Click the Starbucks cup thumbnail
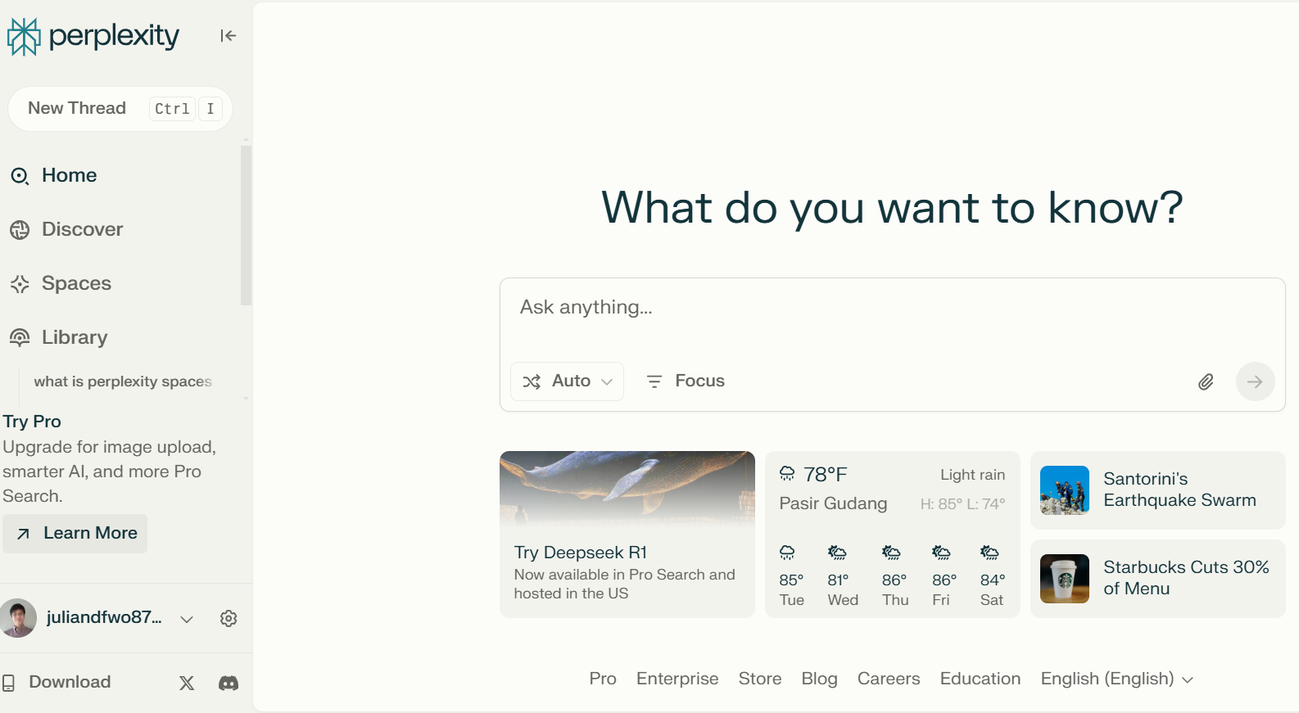The width and height of the screenshot is (1299, 713). click(1065, 579)
